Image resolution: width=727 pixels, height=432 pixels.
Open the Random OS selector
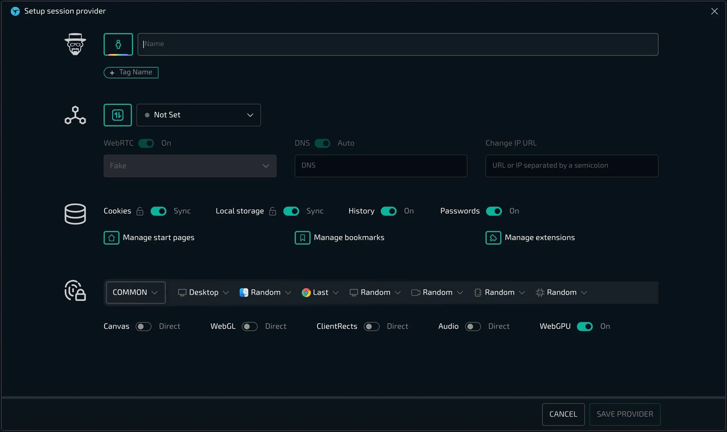pos(265,292)
